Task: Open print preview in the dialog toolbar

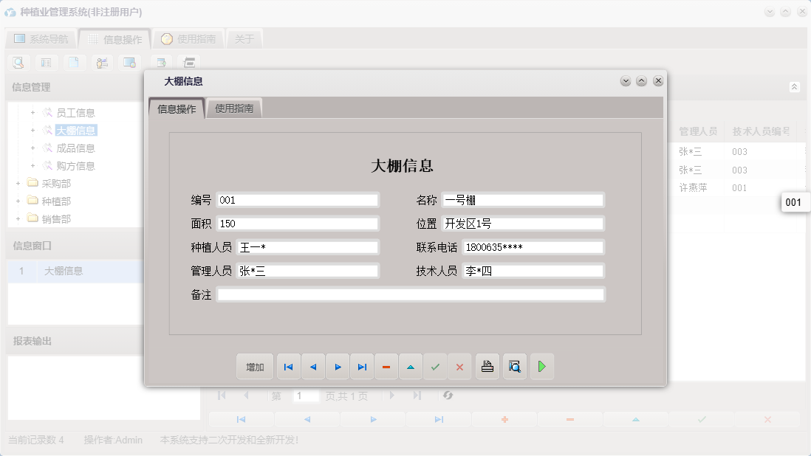Action: point(514,366)
